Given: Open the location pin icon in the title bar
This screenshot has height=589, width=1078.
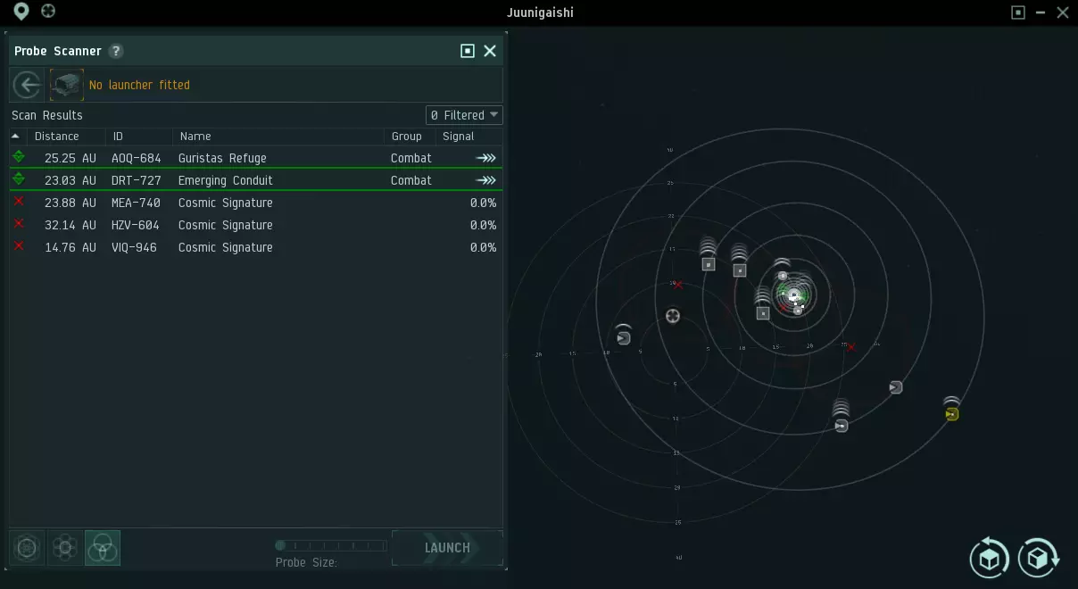Looking at the screenshot, I should click(21, 12).
